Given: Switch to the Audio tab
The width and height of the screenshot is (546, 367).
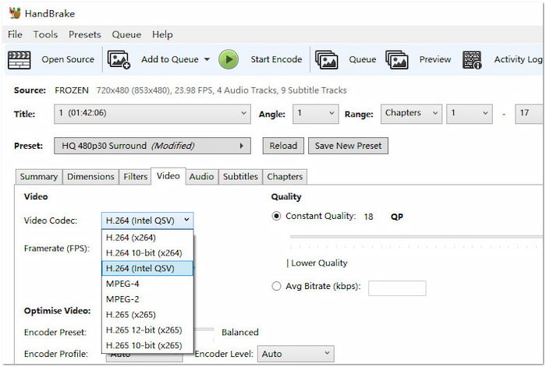Looking at the screenshot, I should click(x=201, y=177).
